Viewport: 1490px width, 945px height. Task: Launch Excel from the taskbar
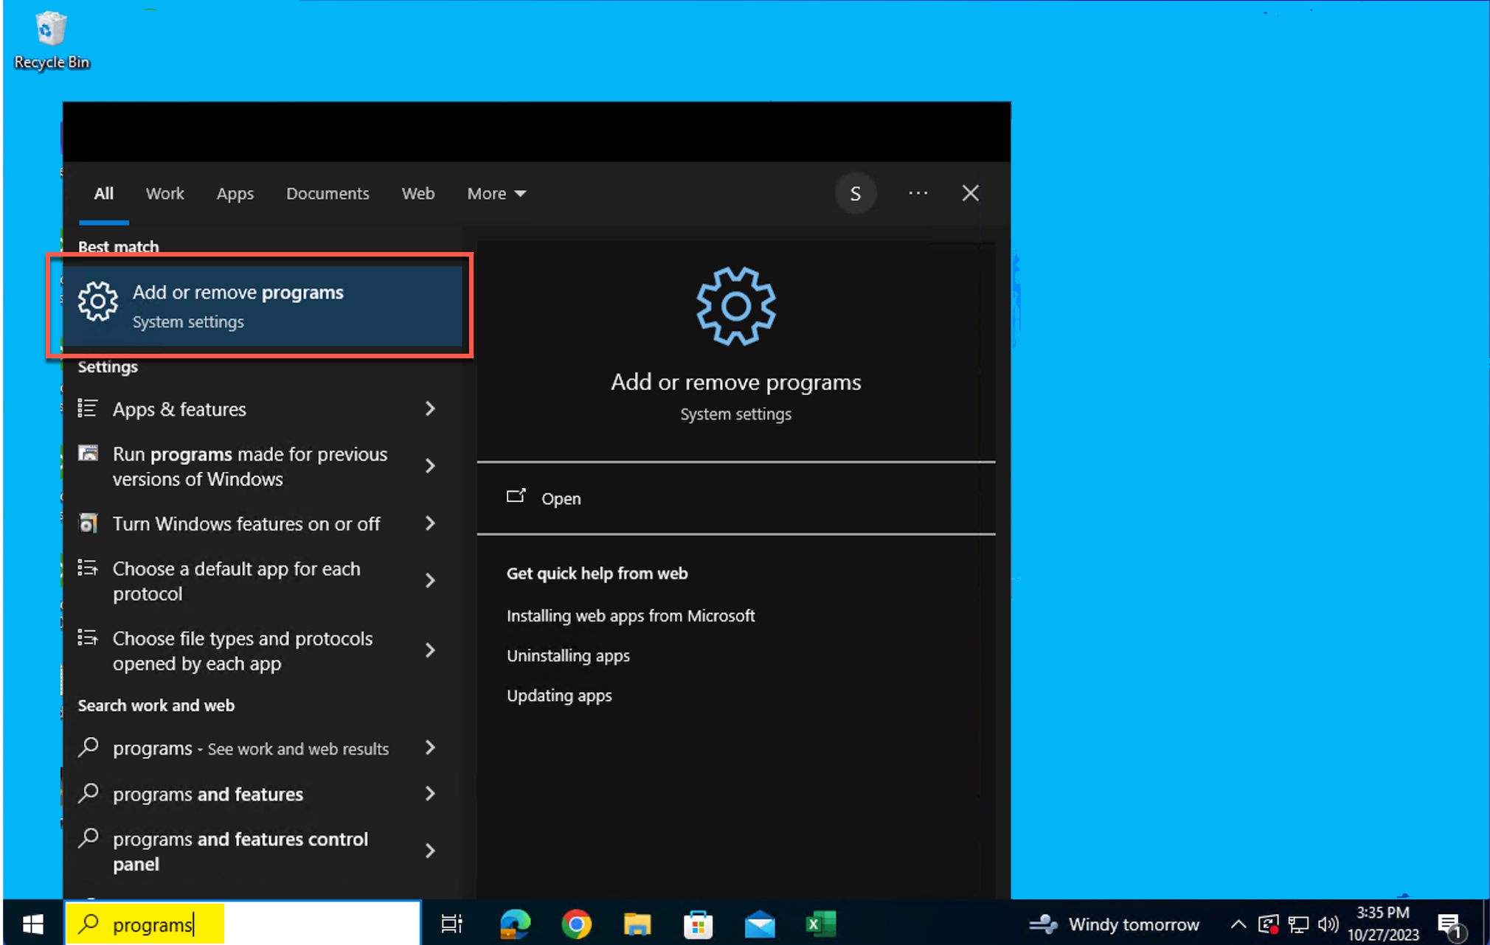[x=820, y=924]
